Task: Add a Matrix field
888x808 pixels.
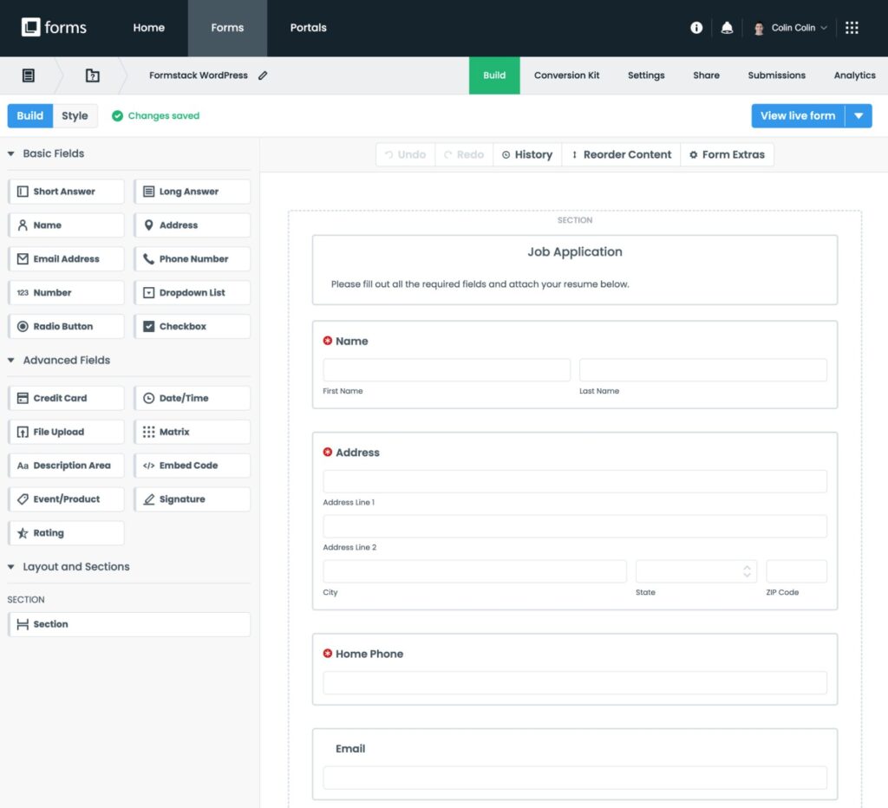Action: pyautogui.click(x=192, y=431)
